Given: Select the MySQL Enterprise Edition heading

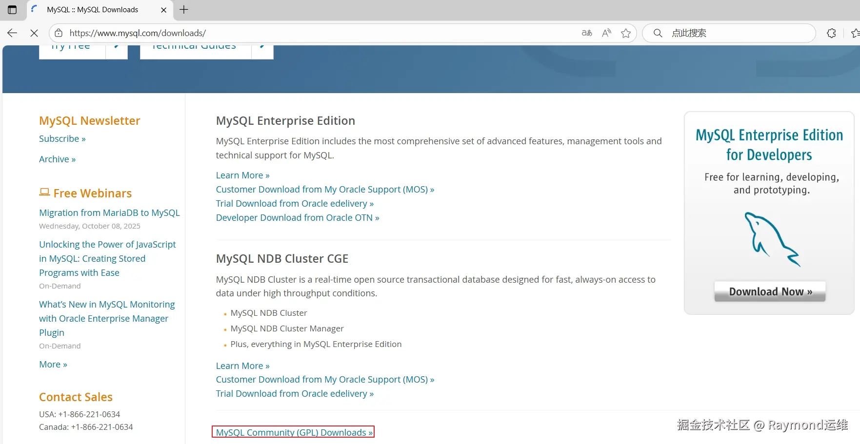Looking at the screenshot, I should 285,121.
